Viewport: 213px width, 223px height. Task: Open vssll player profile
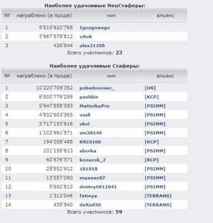tap(85, 115)
